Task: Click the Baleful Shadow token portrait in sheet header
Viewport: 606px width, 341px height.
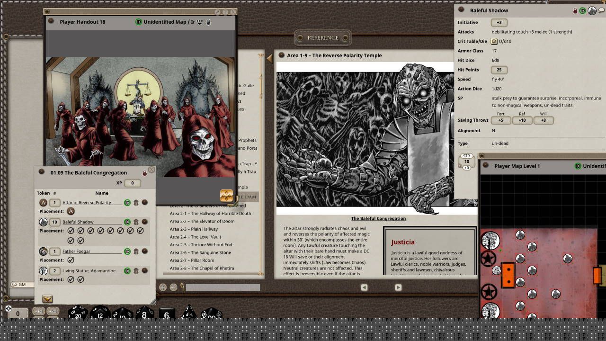Action: pyautogui.click(x=592, y=10)
